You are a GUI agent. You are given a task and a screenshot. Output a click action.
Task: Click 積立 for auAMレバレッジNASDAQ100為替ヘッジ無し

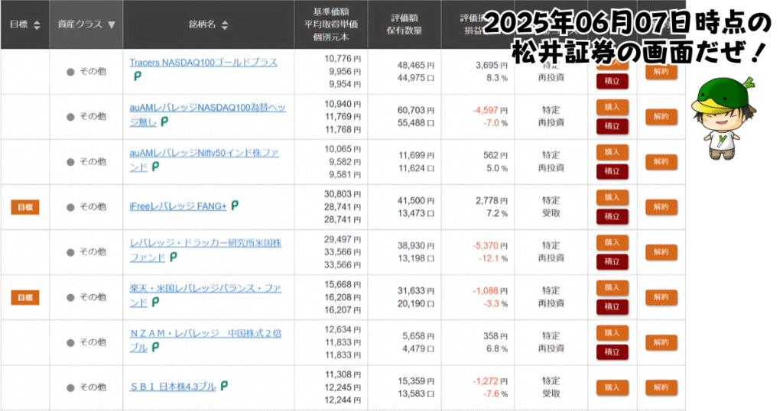pos(612,126)
